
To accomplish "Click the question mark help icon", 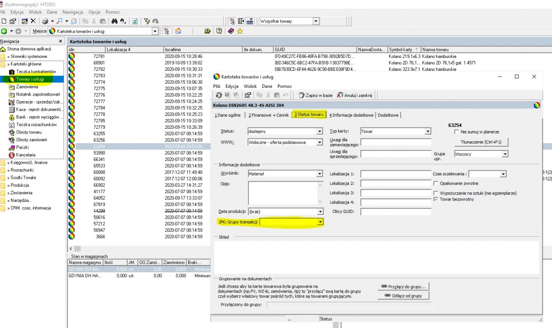I will click(219, 31).
